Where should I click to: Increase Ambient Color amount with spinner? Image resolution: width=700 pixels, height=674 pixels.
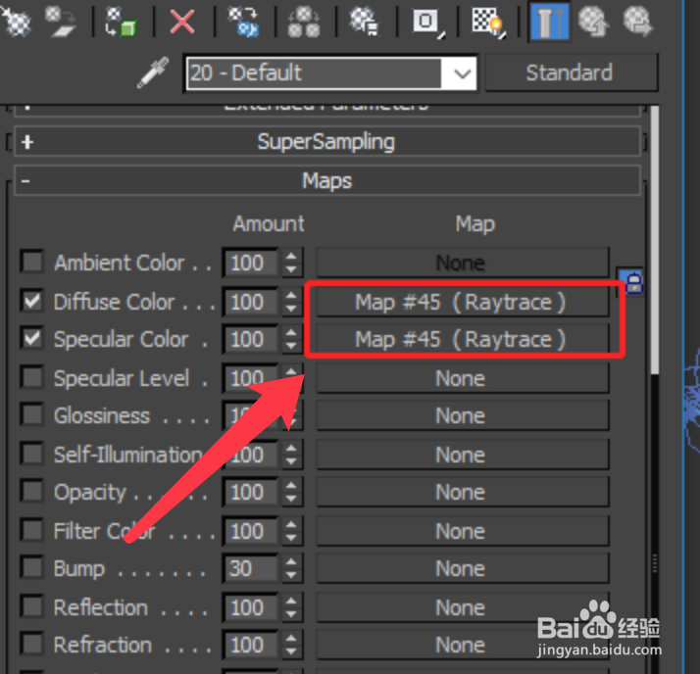[291, 257]
